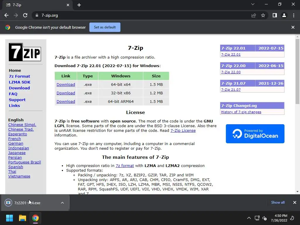Click the 7-Zip logo image
The height and width of the screenshot is (225, 300).
(x=25, y=52)
